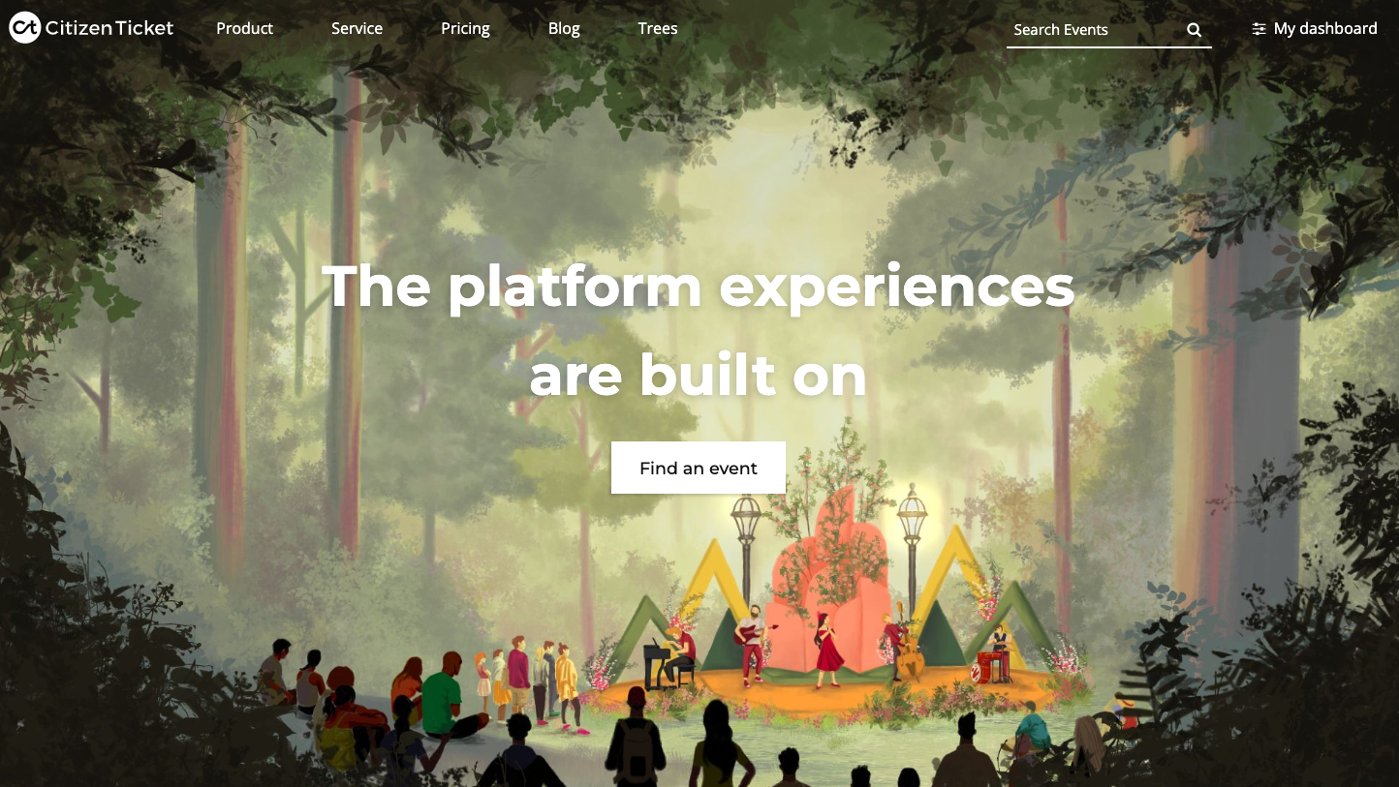Focus the Search Events input field
1399x787 pixels.
[x=1095, y=30]
